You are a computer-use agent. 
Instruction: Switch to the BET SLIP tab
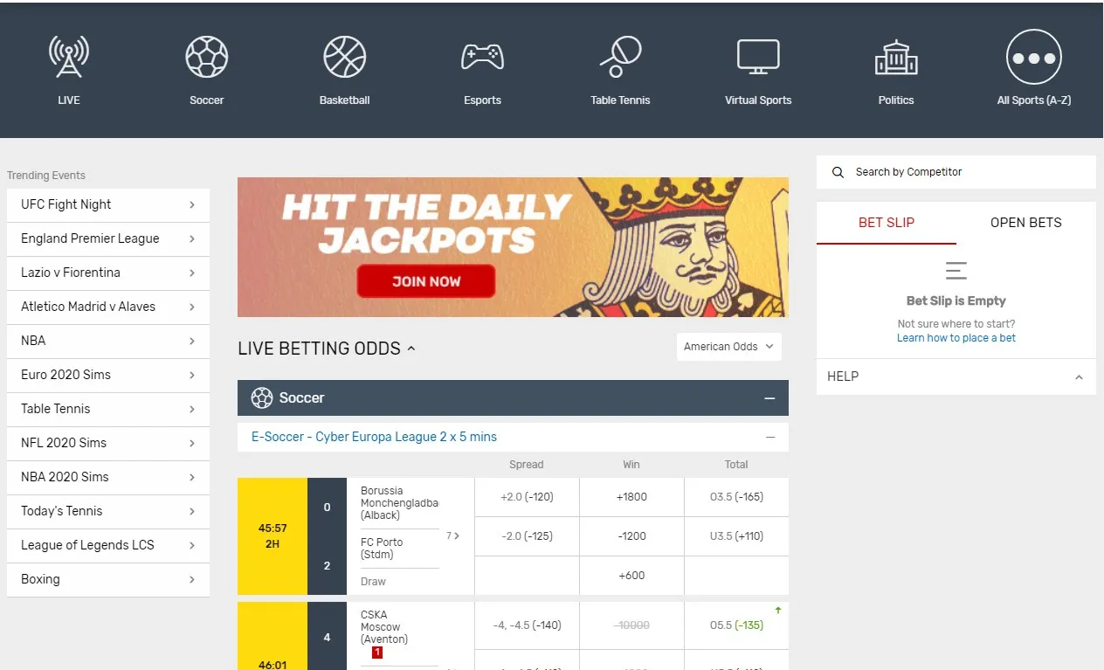[x=887, y=223]
